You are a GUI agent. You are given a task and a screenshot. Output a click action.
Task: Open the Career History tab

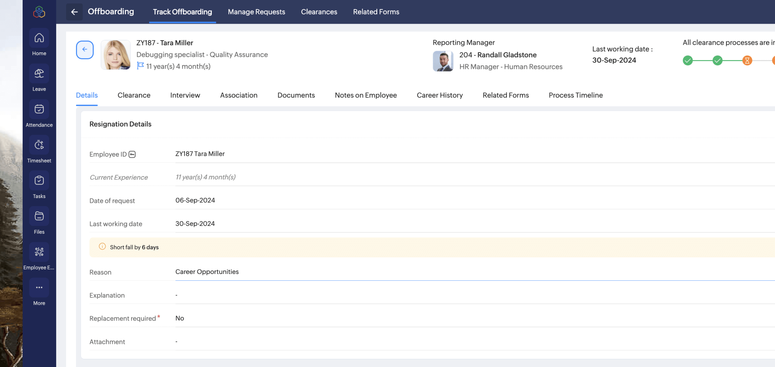440,95
